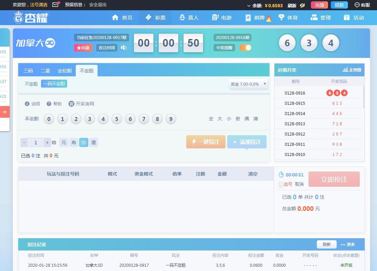Click 大 to select big numbers
The height and width of the screenshot is (271, 377).
[220, 119]
